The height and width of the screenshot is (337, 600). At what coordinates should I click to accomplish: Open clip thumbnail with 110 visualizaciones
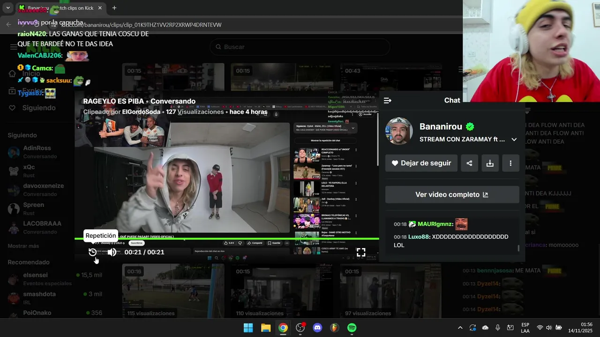click(x=282, y=291)
